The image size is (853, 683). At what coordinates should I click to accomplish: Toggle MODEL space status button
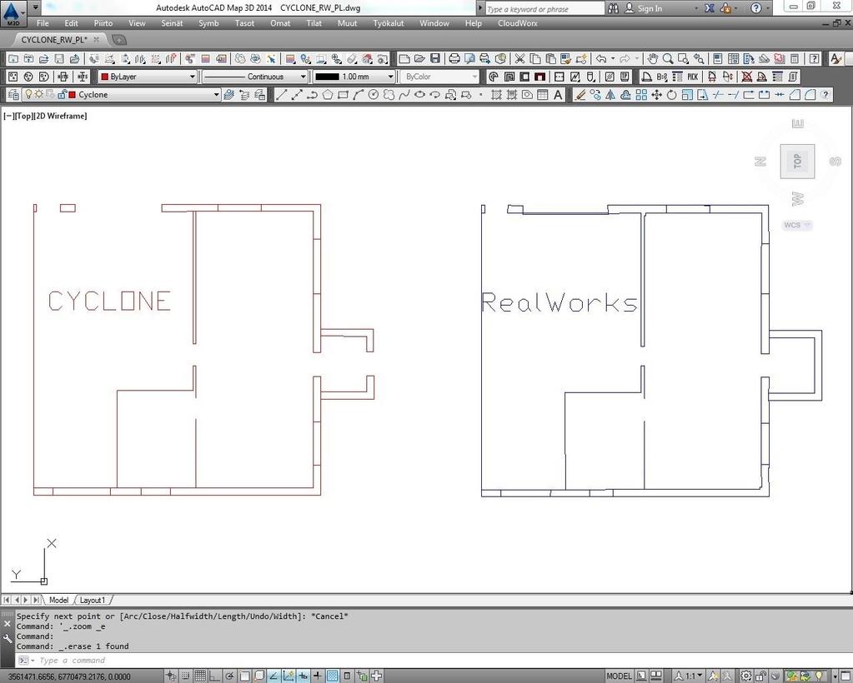619,676
